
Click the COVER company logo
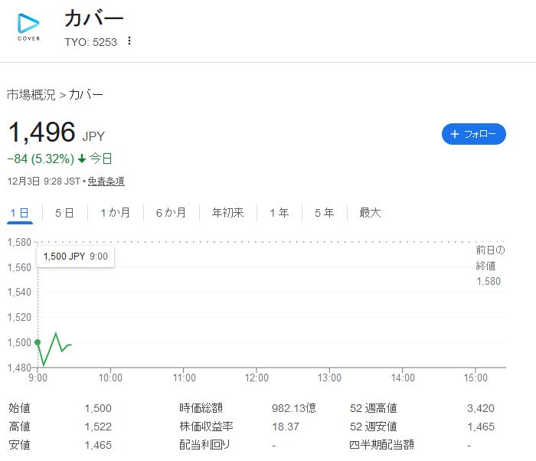pyautogui.click(x=29, y=27)
